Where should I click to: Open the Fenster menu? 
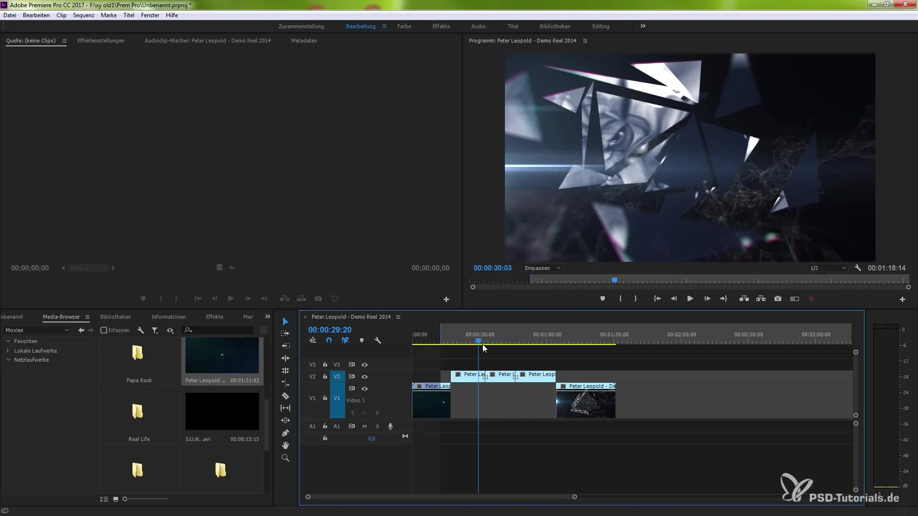(150, 15)
